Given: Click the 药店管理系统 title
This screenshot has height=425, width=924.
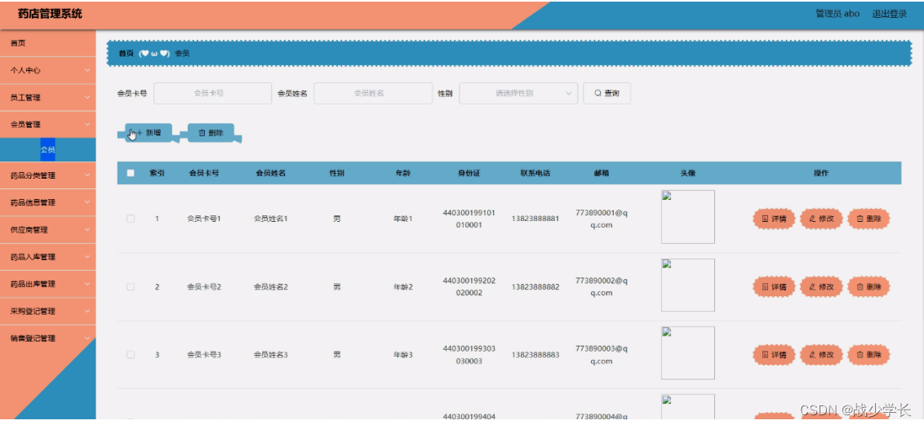Looking at the screenshot, I should [x=50, y=14].
